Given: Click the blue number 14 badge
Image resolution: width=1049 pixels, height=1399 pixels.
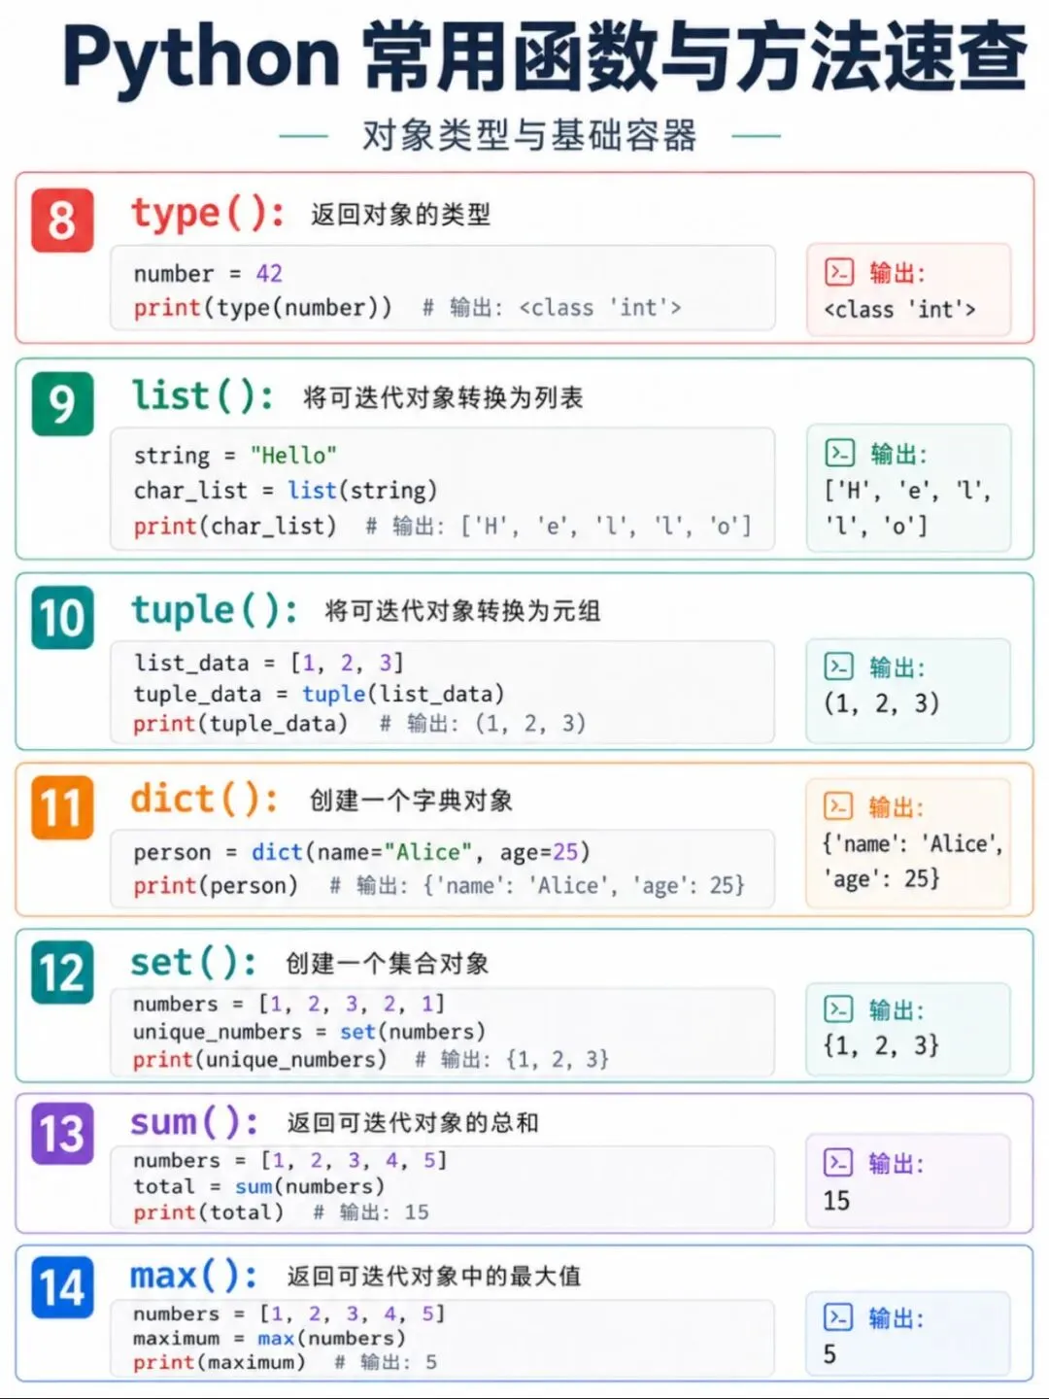Looking at the screenshot, I should coord(62,1288).
